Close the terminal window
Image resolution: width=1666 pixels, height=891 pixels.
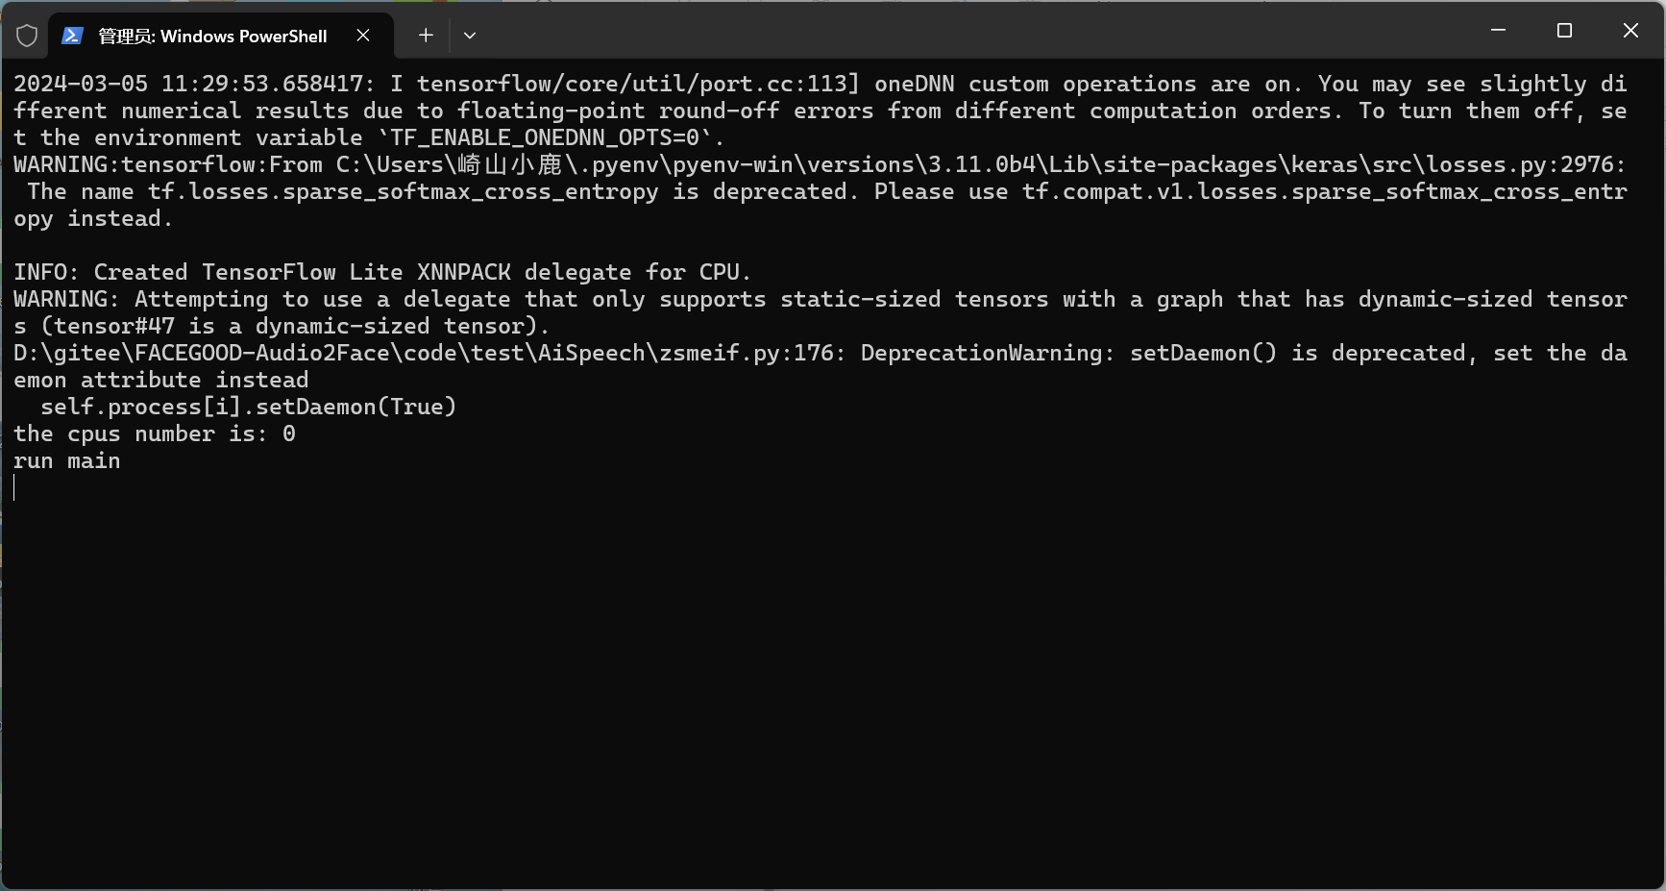[1630, 31]
